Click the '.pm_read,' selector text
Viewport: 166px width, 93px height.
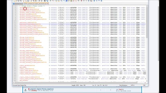23,67
